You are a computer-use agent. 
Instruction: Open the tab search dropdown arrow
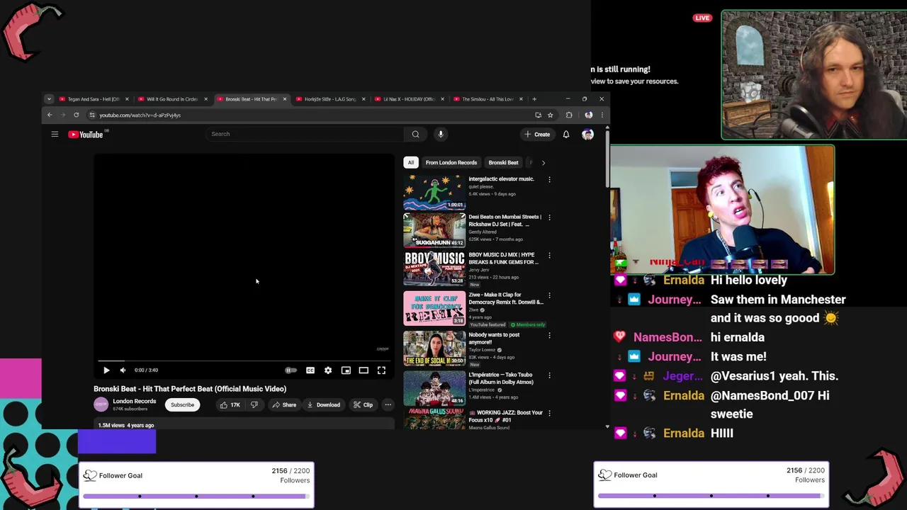click(49, 99)
